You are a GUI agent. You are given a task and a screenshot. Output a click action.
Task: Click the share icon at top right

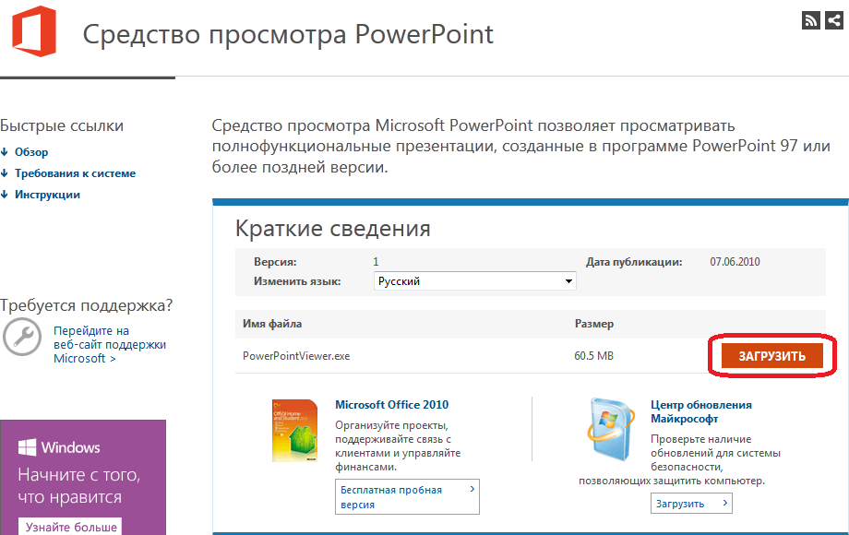click(834, 20)
